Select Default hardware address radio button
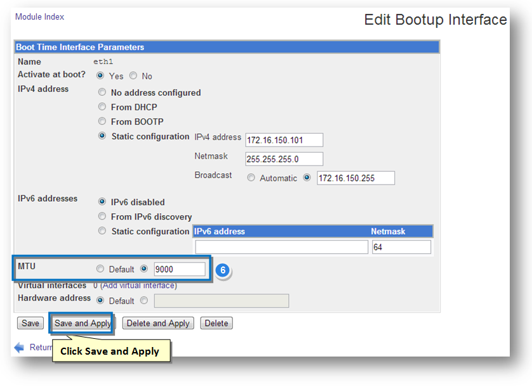This screenshot has width=532, height=387. (100, 300)
